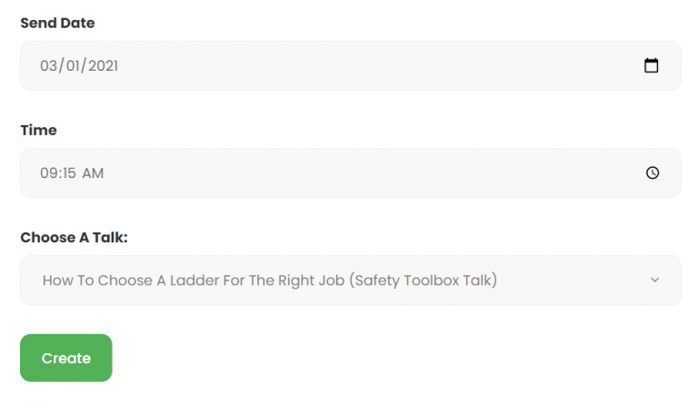Expand the Choose A Talk dropdown
The height and width of the screenshot is (404, 698).
click(350, 280)
